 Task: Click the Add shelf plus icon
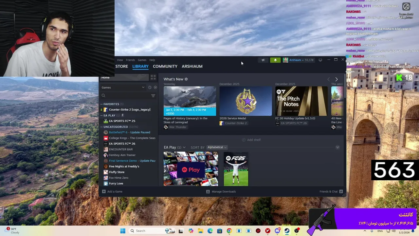coord(244,140)
